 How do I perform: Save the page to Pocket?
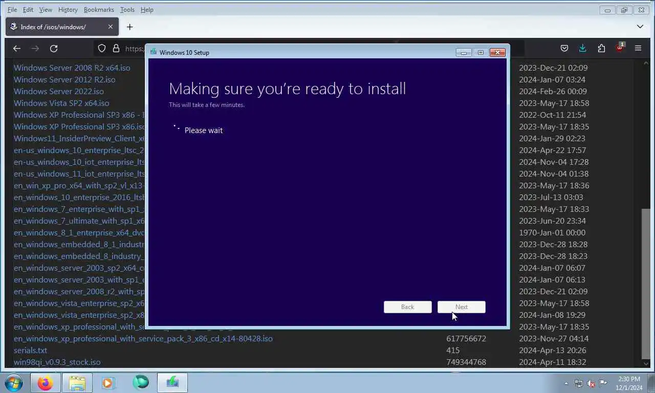(x=564, y=48)
